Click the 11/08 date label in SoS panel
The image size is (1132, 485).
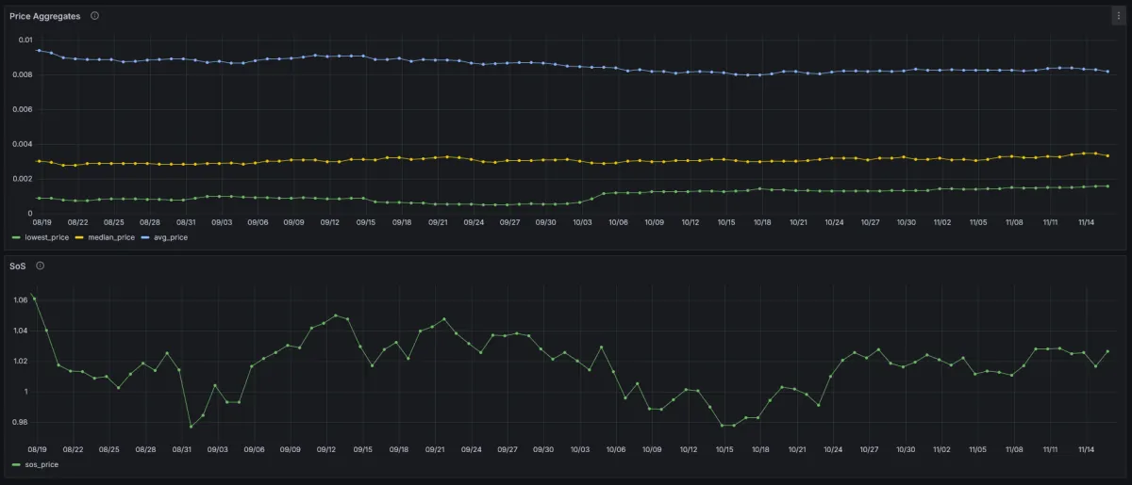click(1014, 450)
